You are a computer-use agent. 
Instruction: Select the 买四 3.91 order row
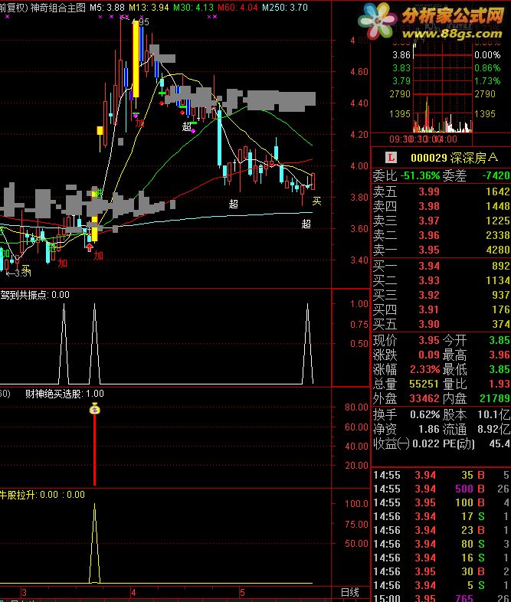coord(441,310)
